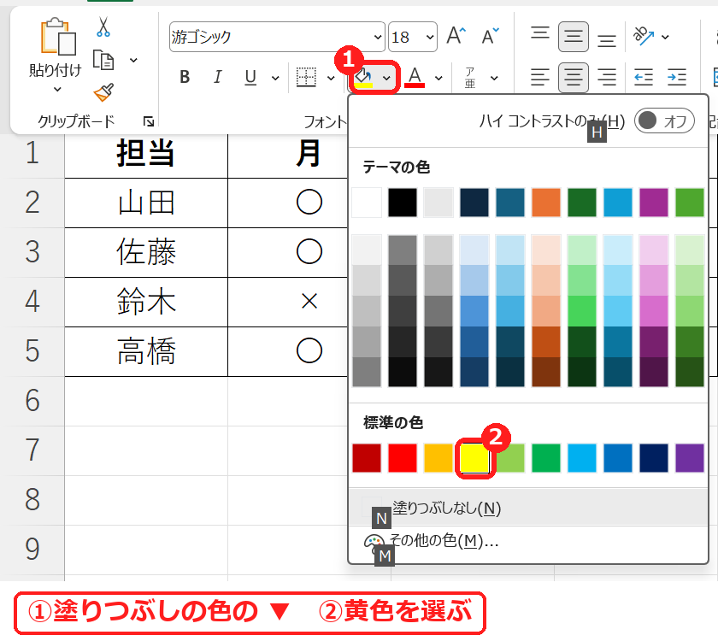Expand the orientation dropdown arrow
Image resolution: width=718 pixels, height=641 pixels.
pyautogui.click(x=665, y=37)
